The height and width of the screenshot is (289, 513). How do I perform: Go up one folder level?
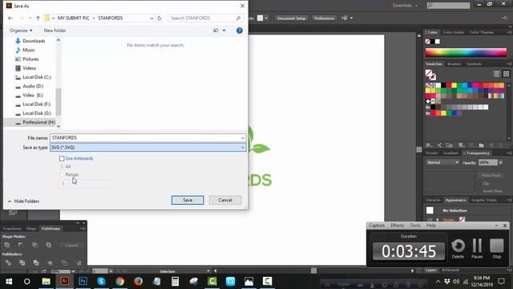[x=38, y=18]
